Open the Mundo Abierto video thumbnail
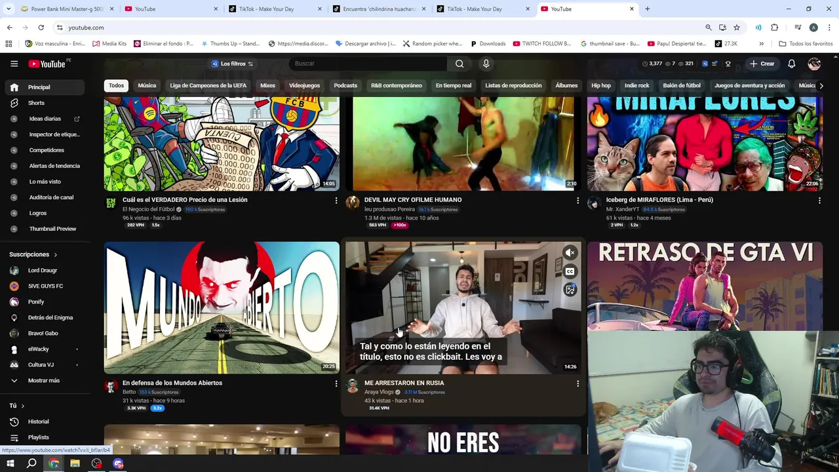This screenshot has width=839, height=472. pos(222,307)
